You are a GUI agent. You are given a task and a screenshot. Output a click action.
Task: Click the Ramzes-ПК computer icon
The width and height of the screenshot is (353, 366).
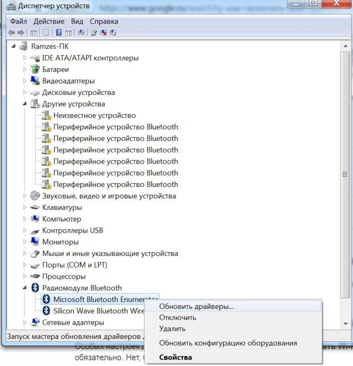[x=24, y=46]
